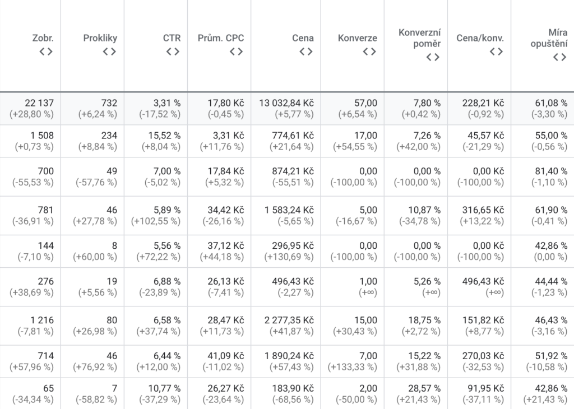Click the cost cell 296,95 Kč
Image resolution: width=574 pixels, height=409 pixels.
[x=293, y=245]
